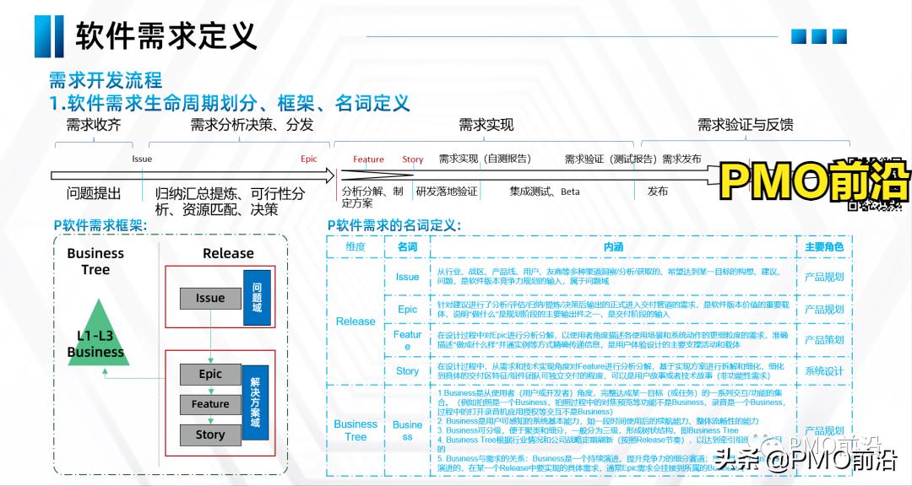Click the Feature box in the Release diagram
The height and width of the screenshot is (486, 912).
[x=209, y=404]
